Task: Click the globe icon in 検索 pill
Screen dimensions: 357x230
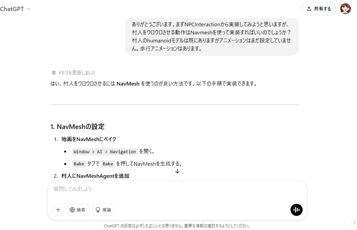Action: (72, 210)
